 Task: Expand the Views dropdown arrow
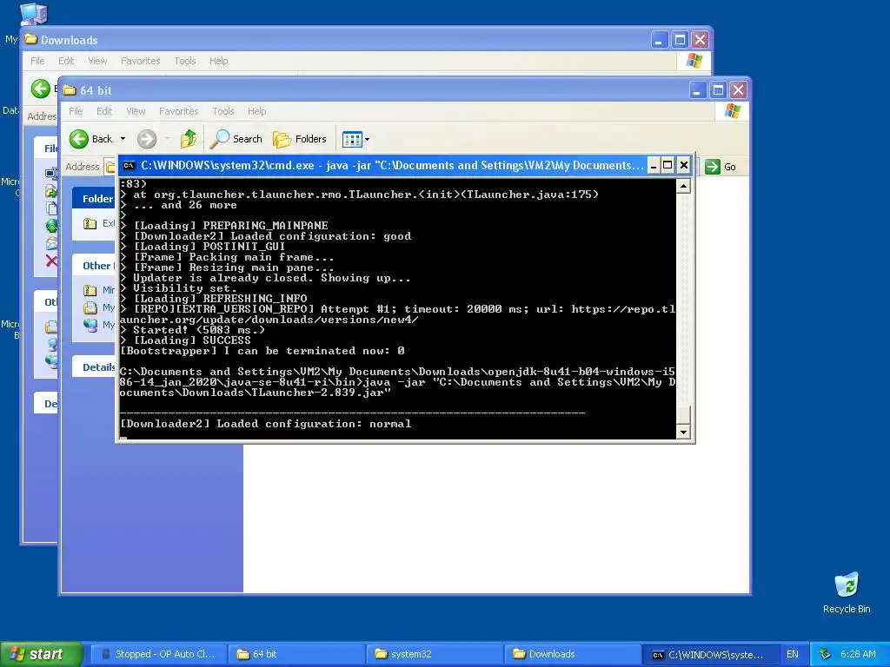[x=368, y=139]
